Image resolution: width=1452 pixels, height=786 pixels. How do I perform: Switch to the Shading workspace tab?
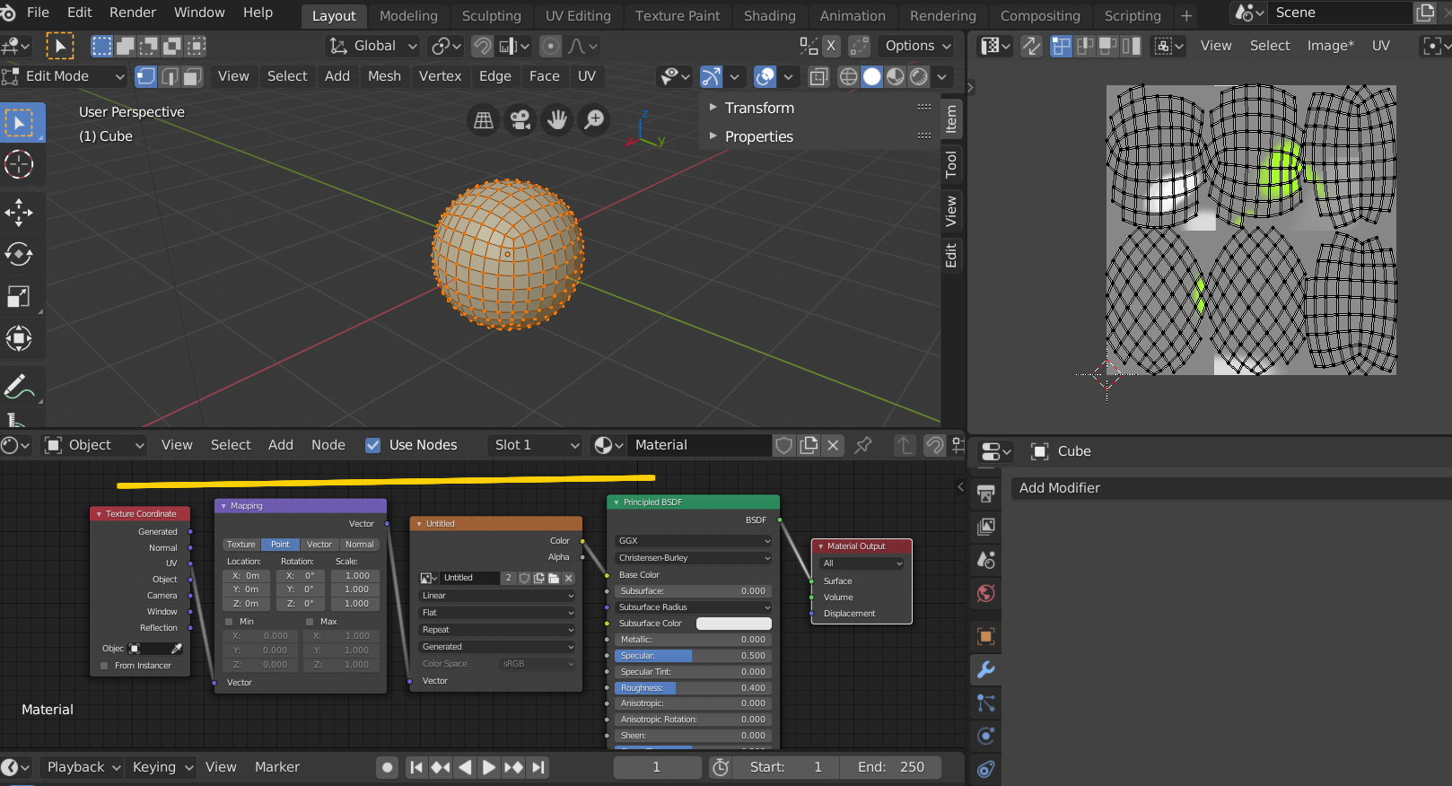point(769,16)
